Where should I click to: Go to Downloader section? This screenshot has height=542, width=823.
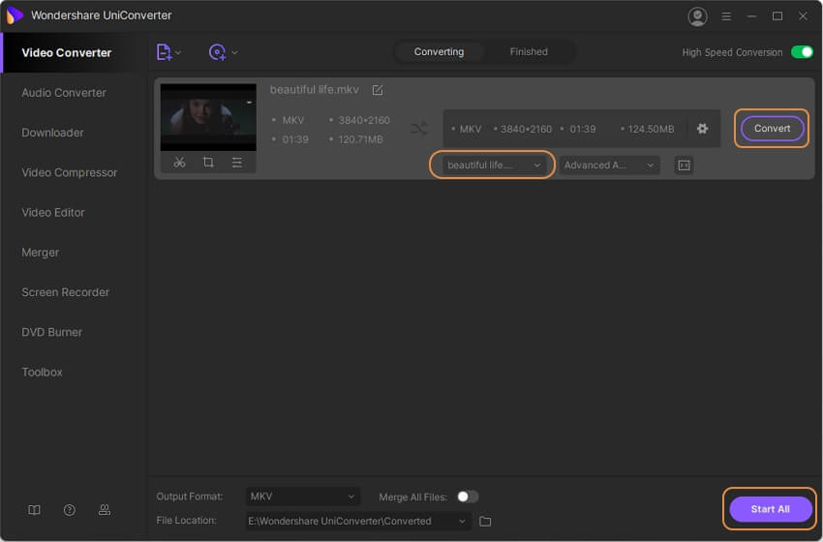coord(52,133)
